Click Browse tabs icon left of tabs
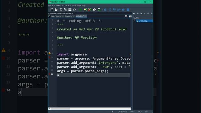The image size is (201, 113). pyautogui.click(x=49, y=16)
